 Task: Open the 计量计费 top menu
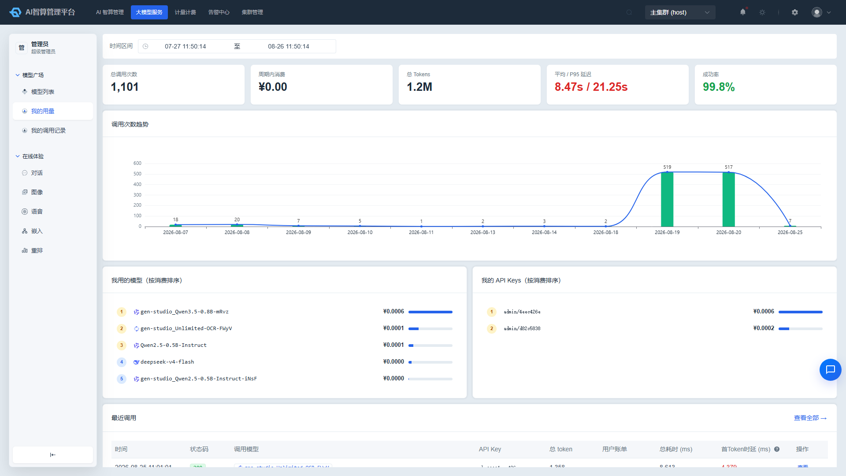click(x=186, y=12)
